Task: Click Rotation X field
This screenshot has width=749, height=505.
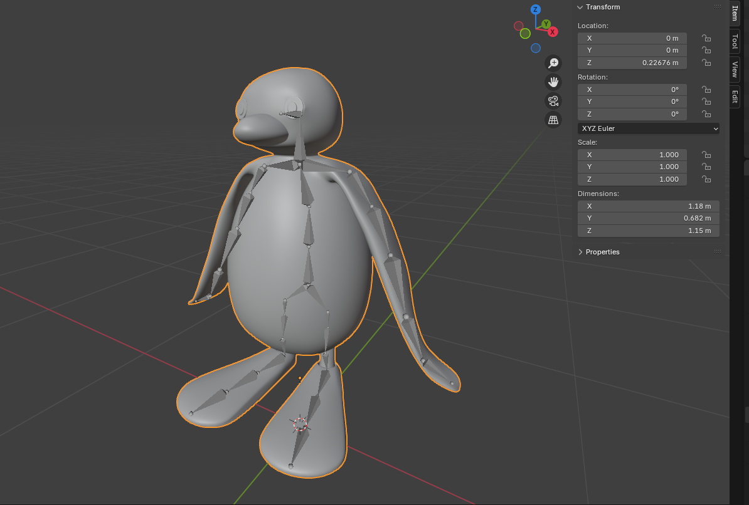Action: pos(632,89)
